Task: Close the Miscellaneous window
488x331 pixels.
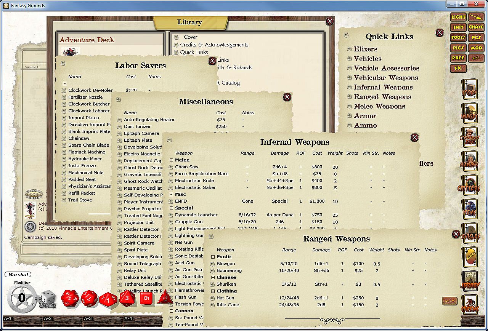Action: [x=287, y=97]
